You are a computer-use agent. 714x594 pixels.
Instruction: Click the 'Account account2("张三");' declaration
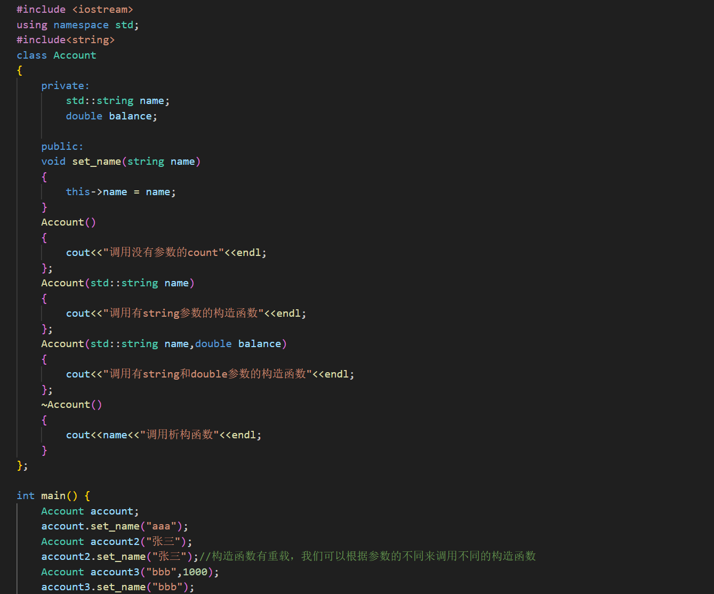[117, 542]
